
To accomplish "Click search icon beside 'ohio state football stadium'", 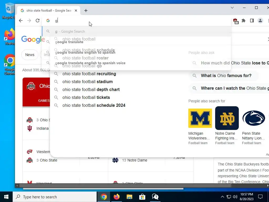I will [56, 82].
